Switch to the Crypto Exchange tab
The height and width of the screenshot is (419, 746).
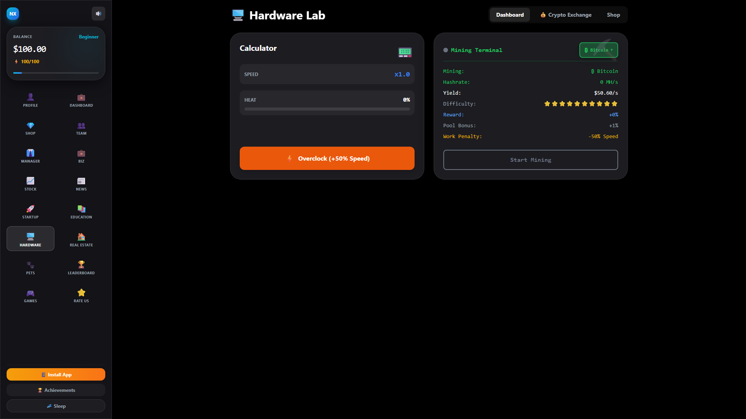(x=565, y=15)
